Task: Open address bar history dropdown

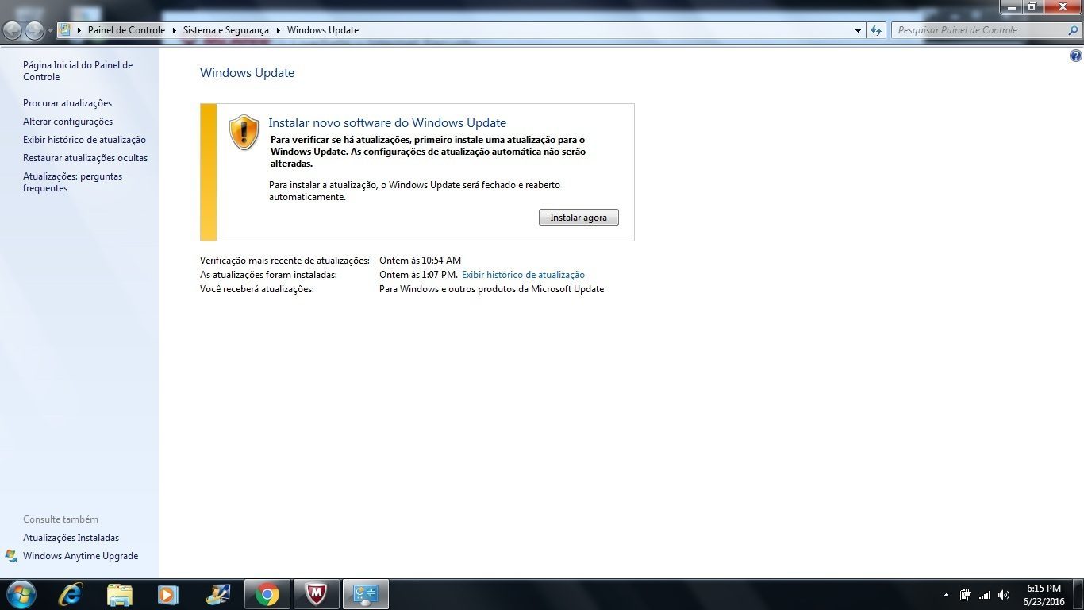Action: point(858,30)
